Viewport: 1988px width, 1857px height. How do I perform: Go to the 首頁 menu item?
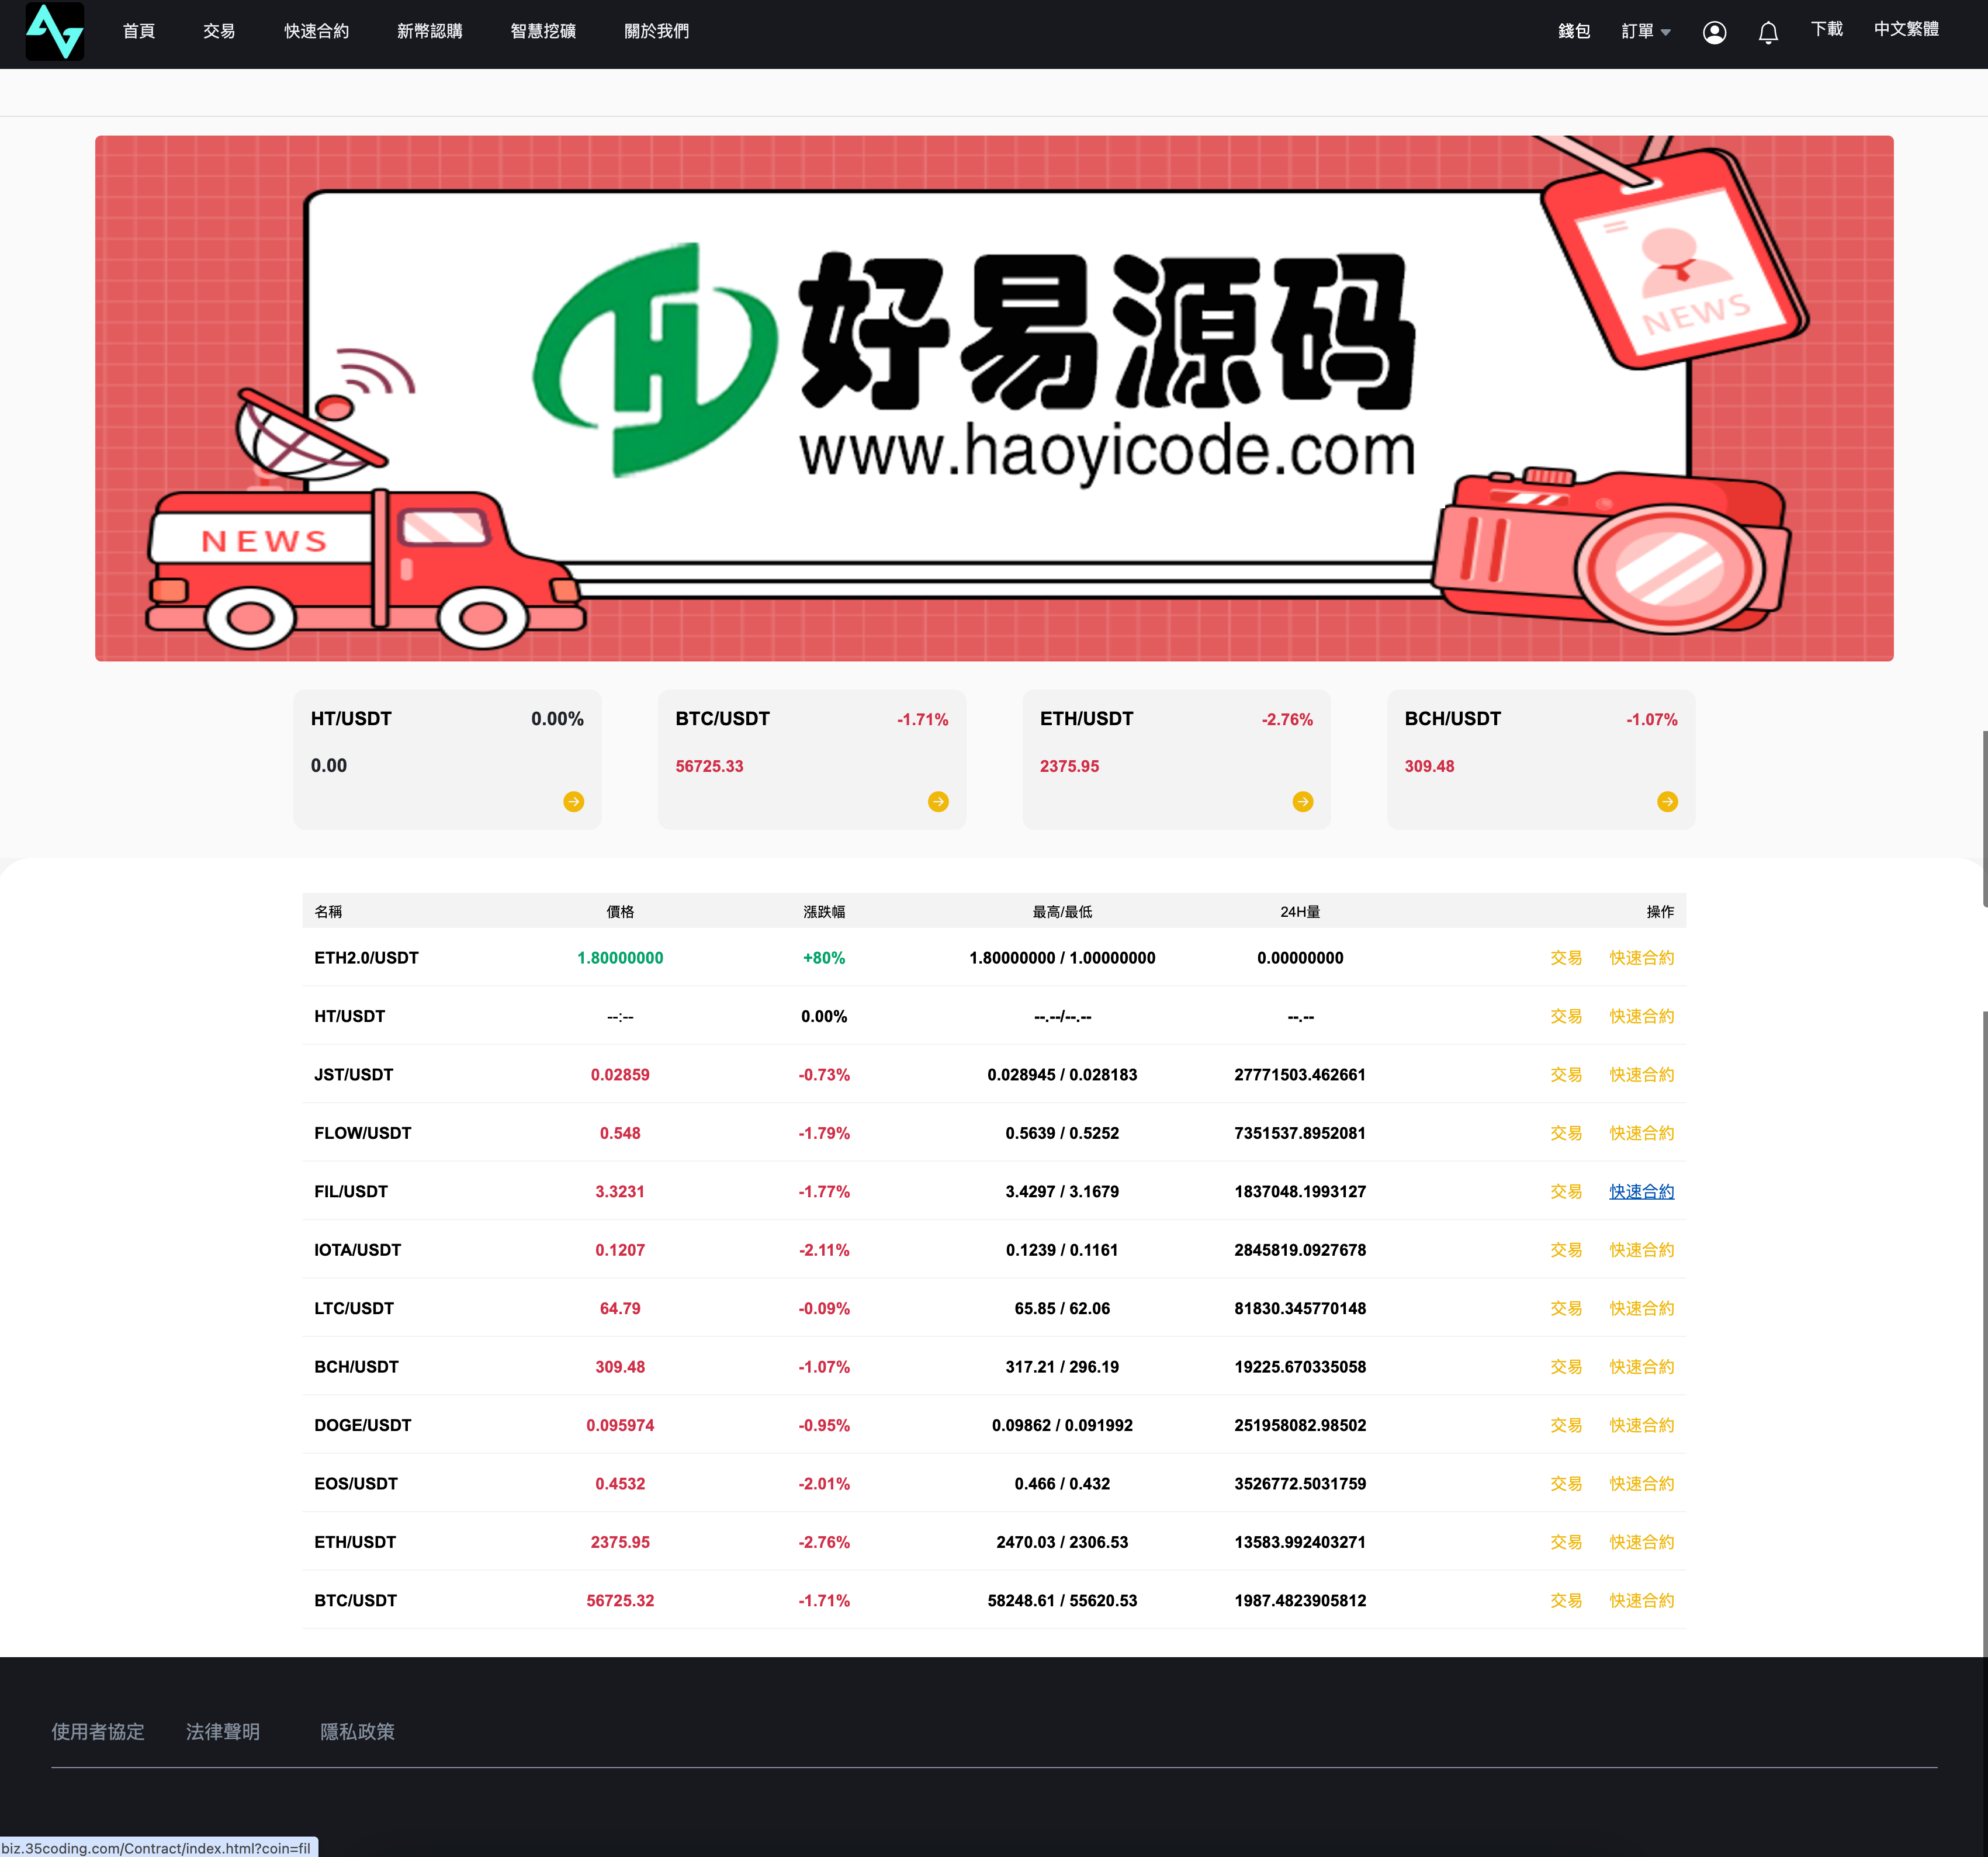coord(139,31)
